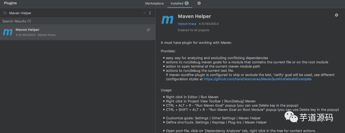Clear the Maven Helper search text

(144, 13)
